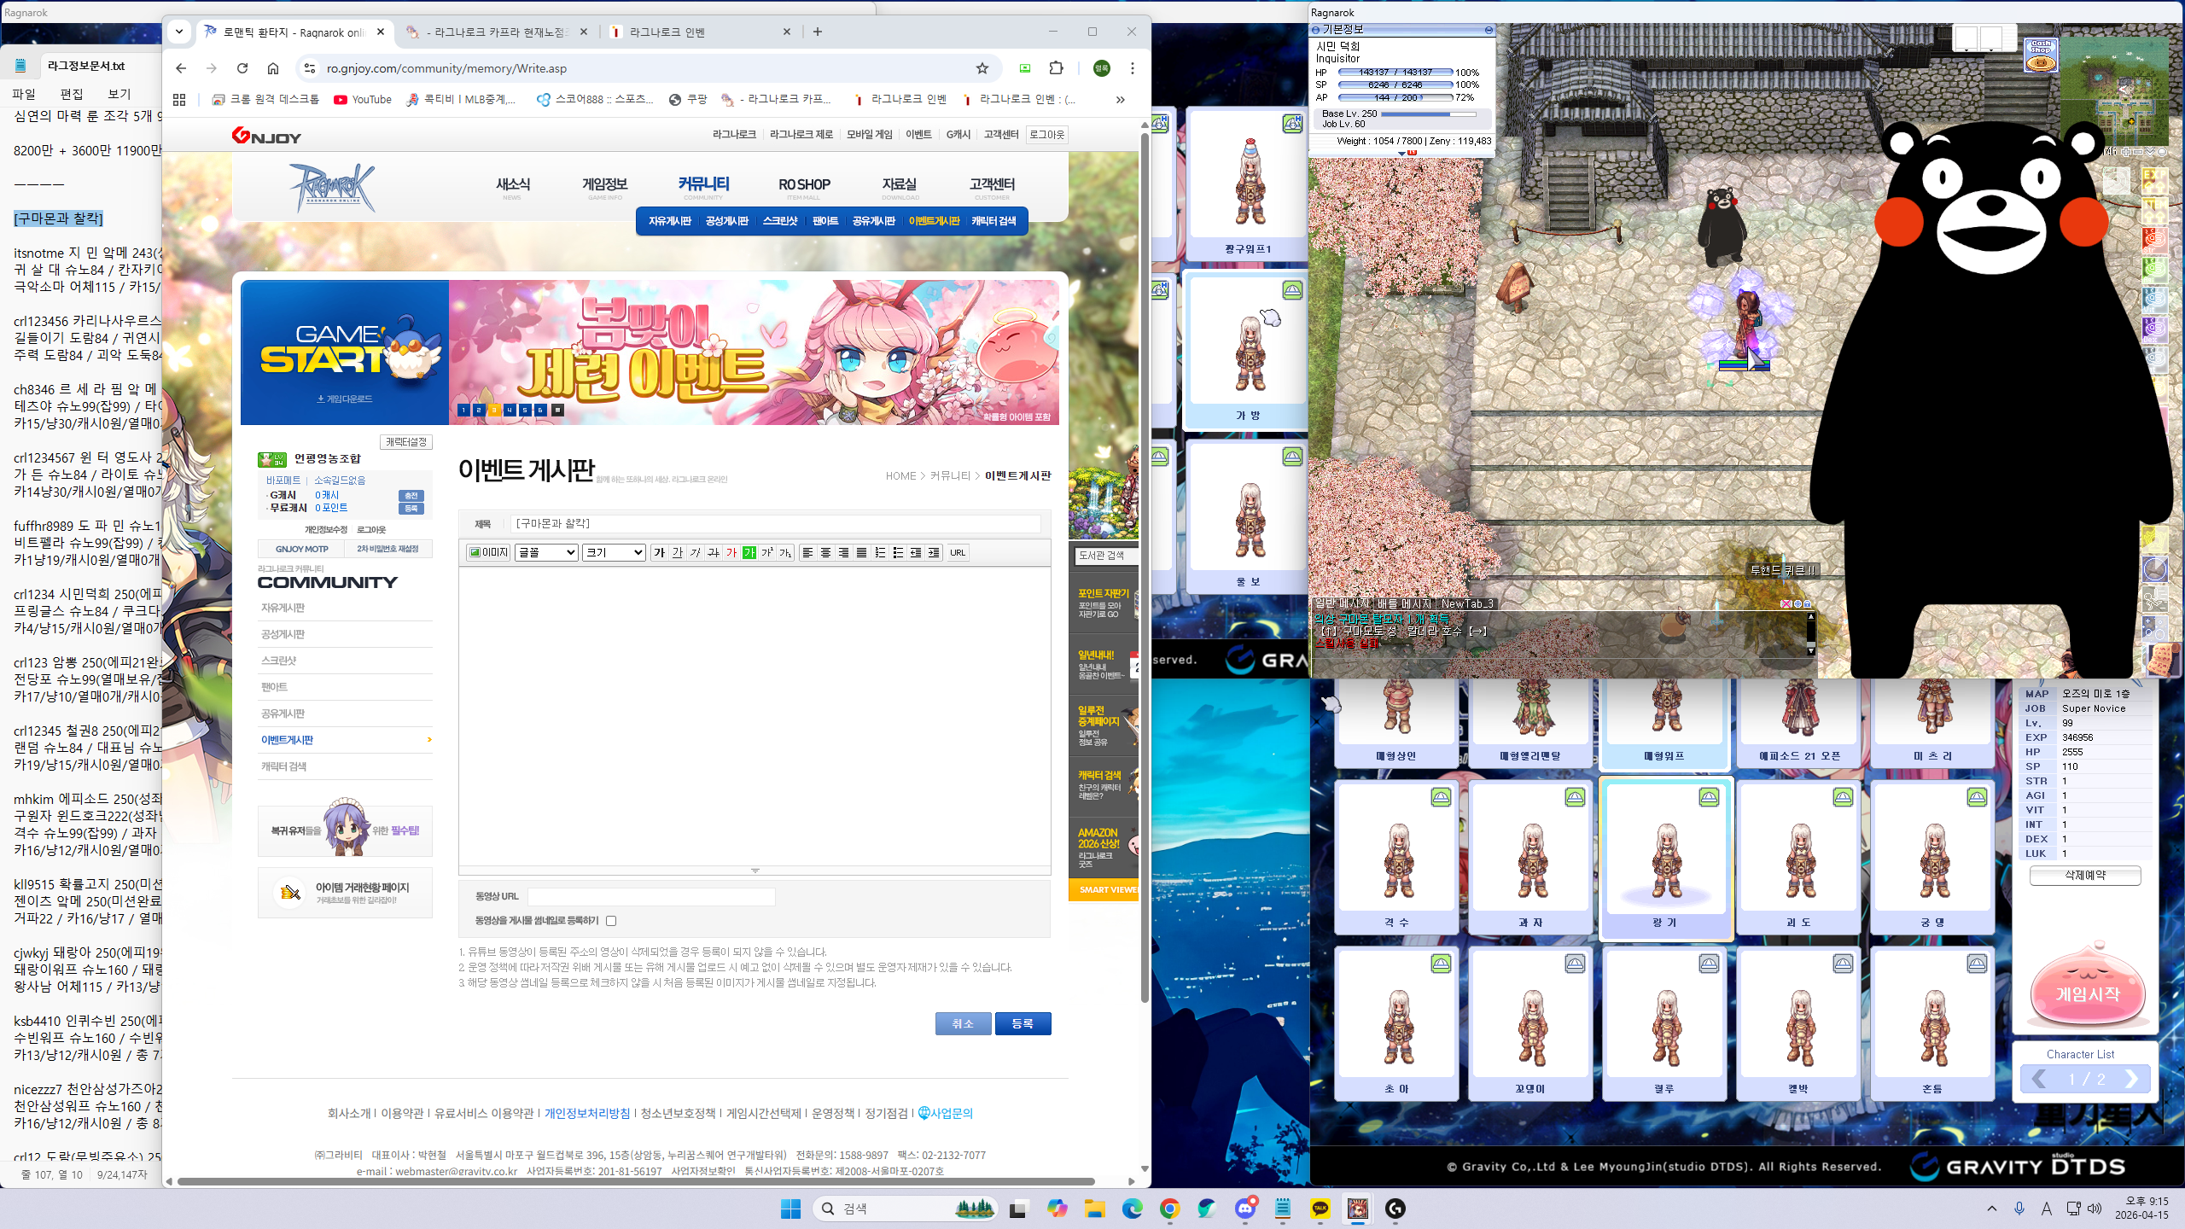Open the 크기 size dropdown

pos(614,552)
